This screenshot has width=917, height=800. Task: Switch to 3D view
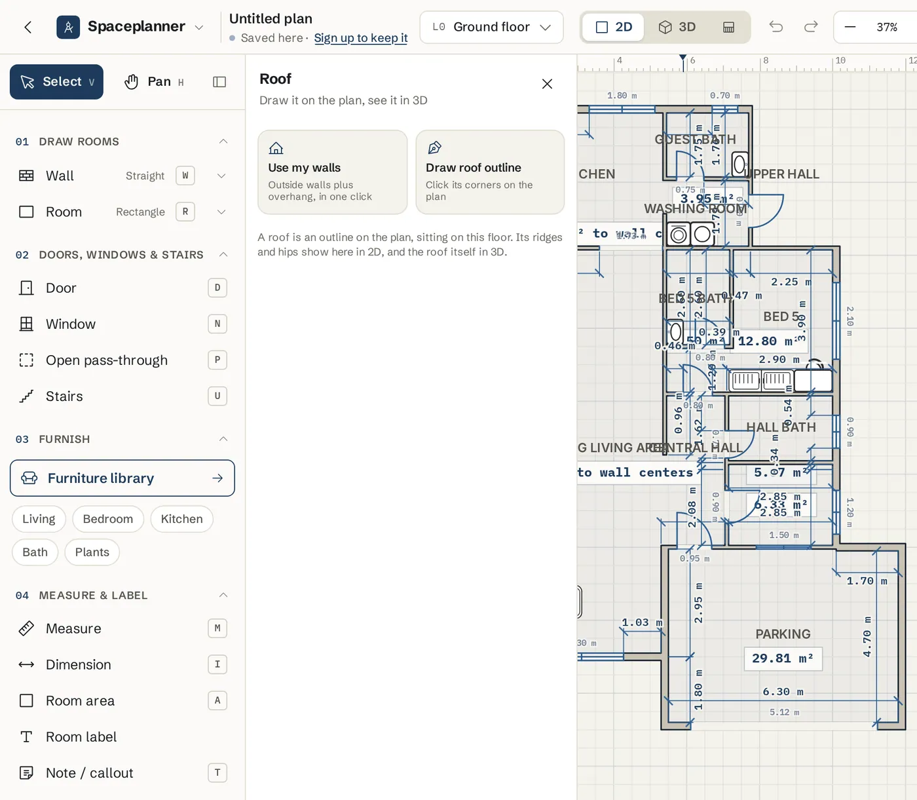tap(677, 27)
